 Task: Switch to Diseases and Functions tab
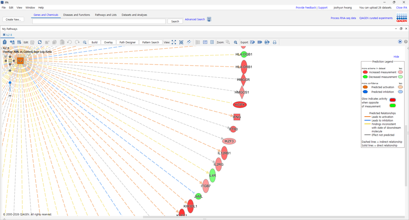pyautogui.click(x=77, y=15)
